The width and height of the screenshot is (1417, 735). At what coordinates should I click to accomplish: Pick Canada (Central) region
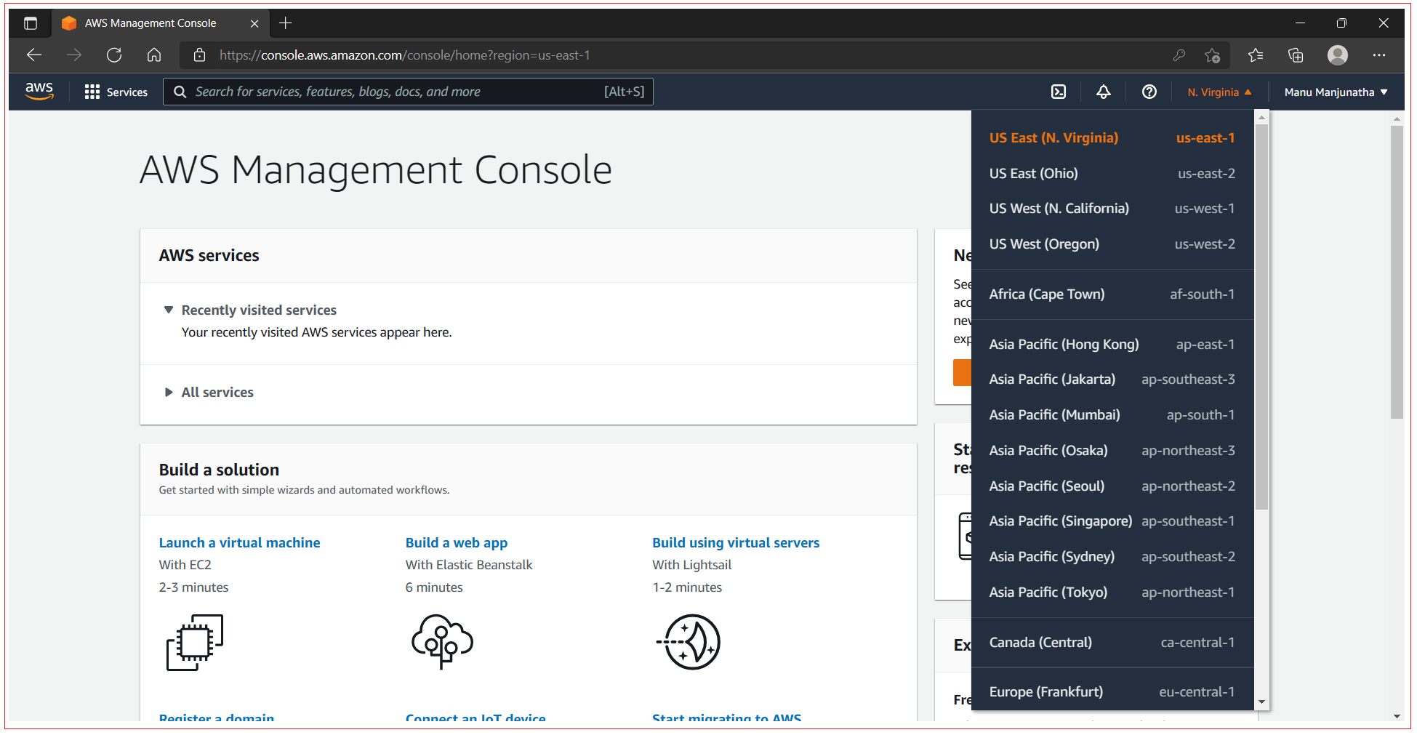(1112, 643)
